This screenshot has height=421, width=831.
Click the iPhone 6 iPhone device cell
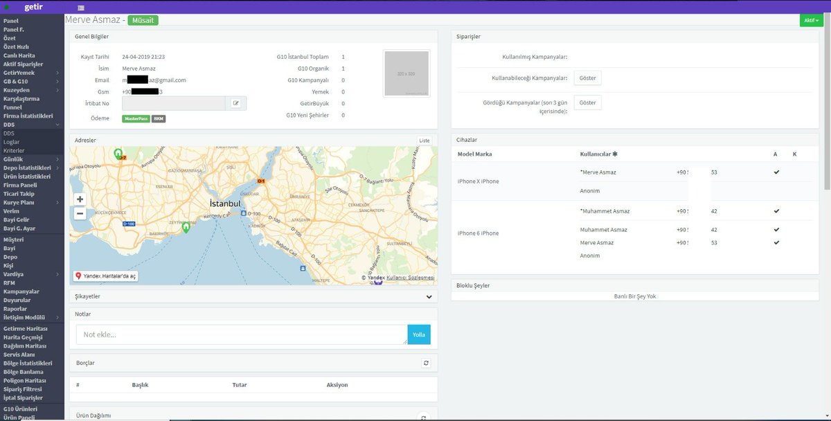[478, 233]
